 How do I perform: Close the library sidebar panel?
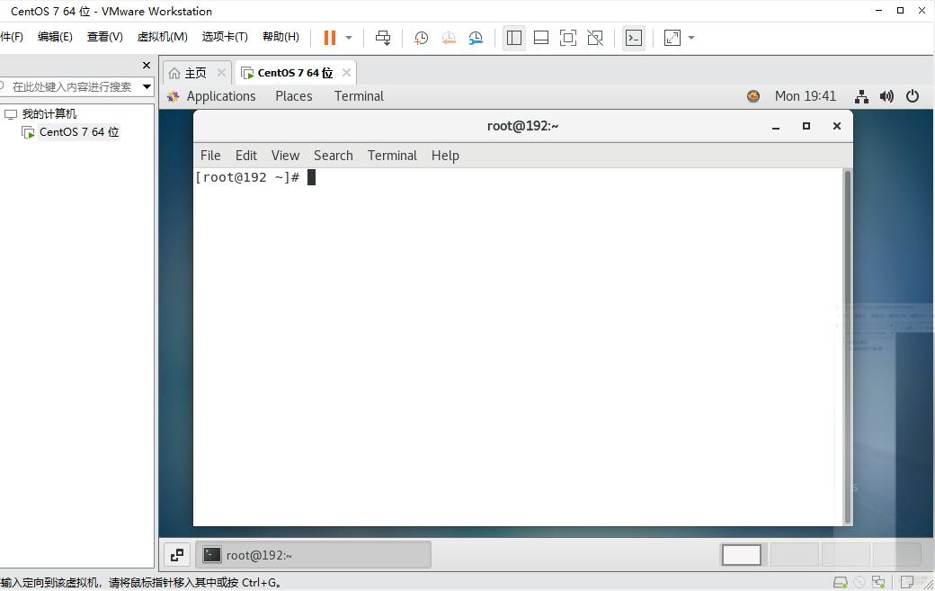146,65
